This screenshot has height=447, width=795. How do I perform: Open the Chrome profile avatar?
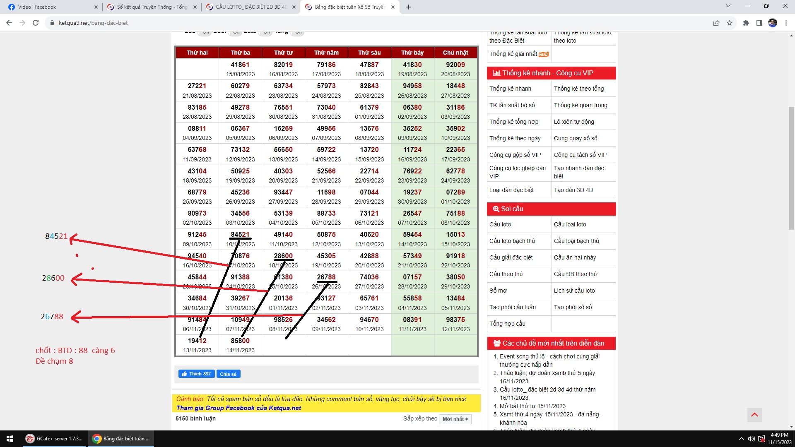(773, 23)
